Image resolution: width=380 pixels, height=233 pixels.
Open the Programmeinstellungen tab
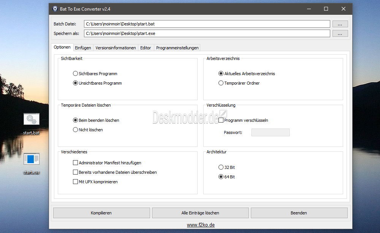click(x=177, y=48)
